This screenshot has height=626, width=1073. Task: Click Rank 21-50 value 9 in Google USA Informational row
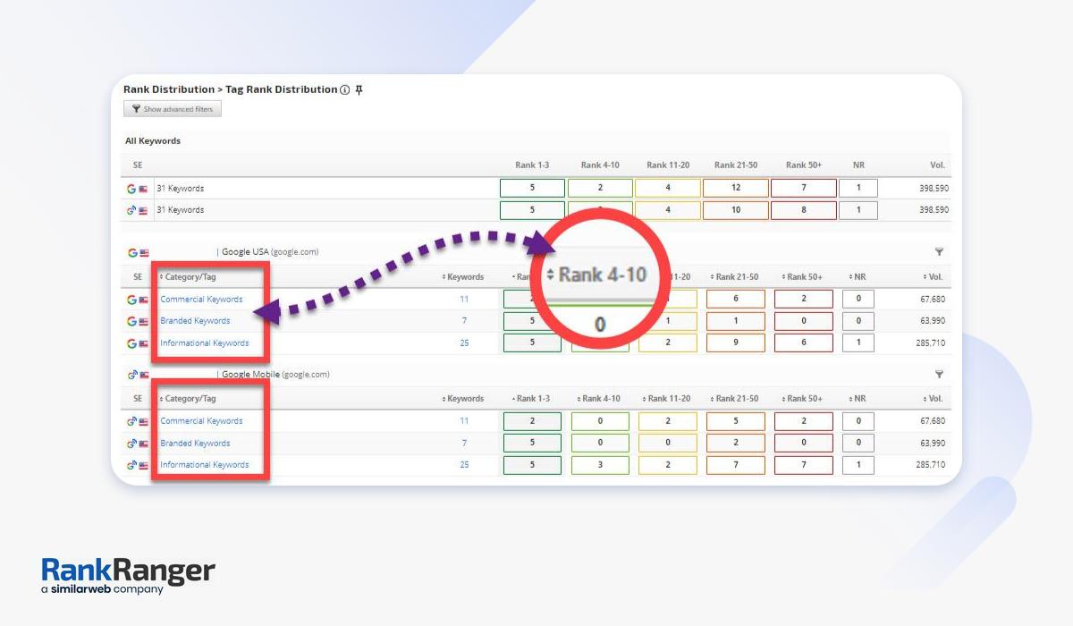click(736, 343)
